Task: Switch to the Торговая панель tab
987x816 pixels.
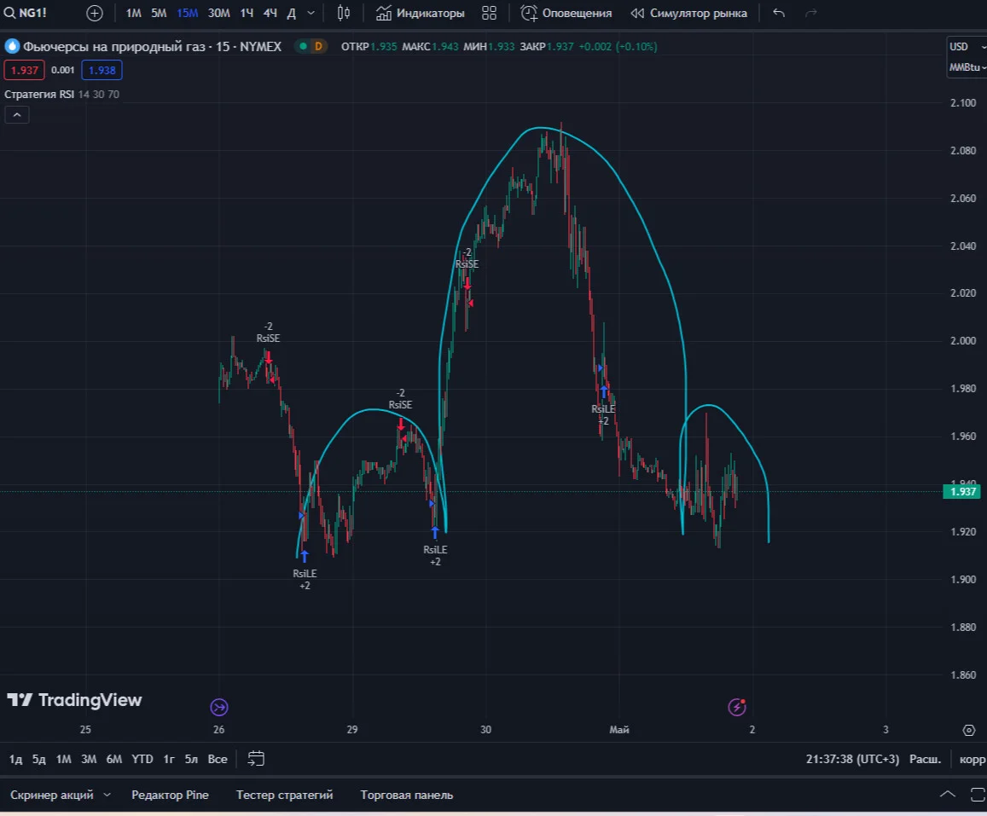Action: tap(407, 795)
